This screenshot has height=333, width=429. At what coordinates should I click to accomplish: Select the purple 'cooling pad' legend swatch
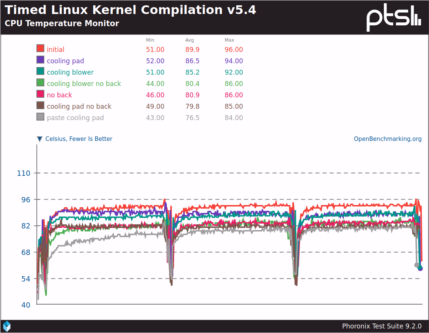(x=40, y=60)
